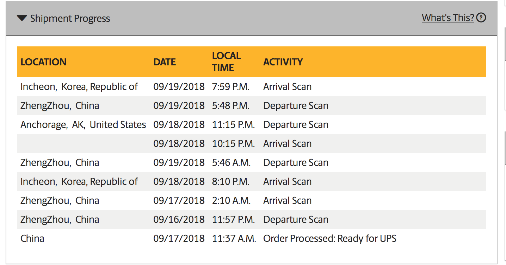This screenshot has height=265, width=506.
Task: Select the ACTIVITY column header
Action: [283, 62]
